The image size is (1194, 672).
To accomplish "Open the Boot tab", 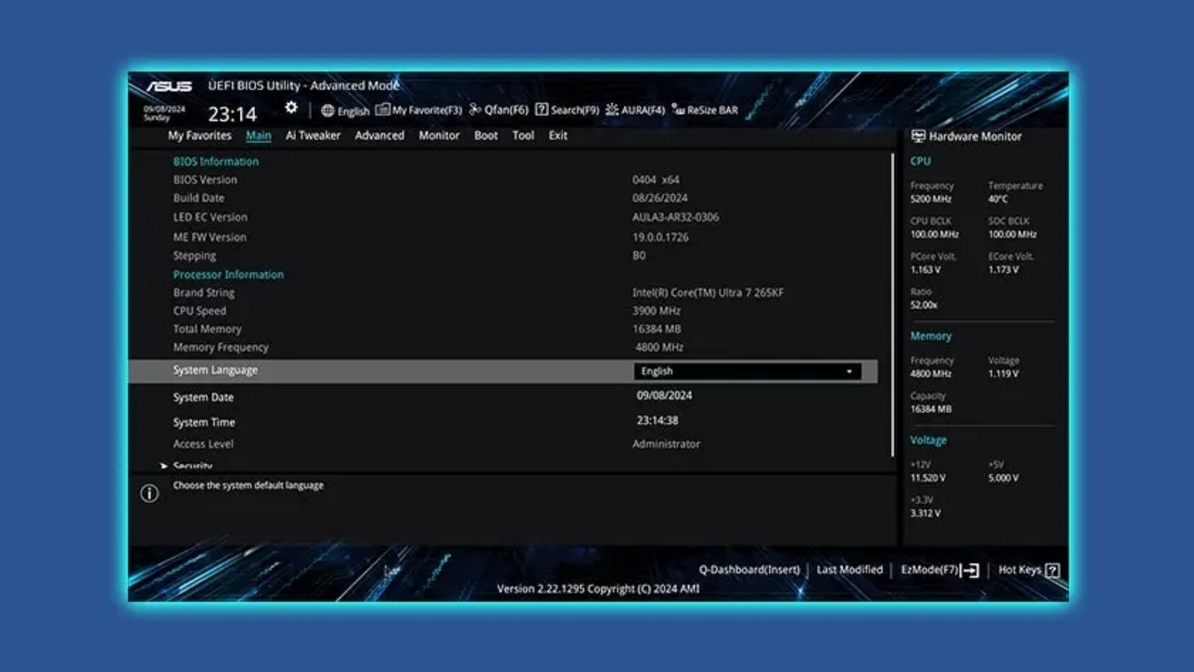I will click(486, 136).
